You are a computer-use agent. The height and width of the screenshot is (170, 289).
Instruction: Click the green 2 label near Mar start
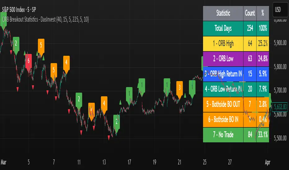pyautogui.click(x=16, y=45)
